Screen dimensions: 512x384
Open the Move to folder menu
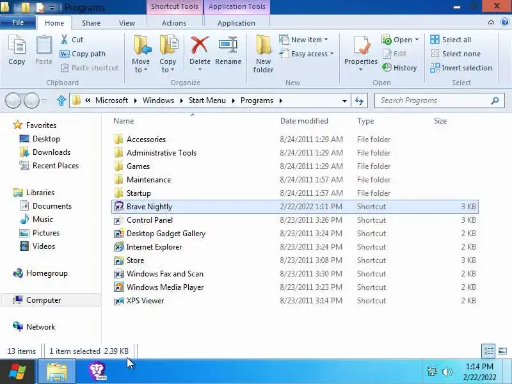point(141,54)
